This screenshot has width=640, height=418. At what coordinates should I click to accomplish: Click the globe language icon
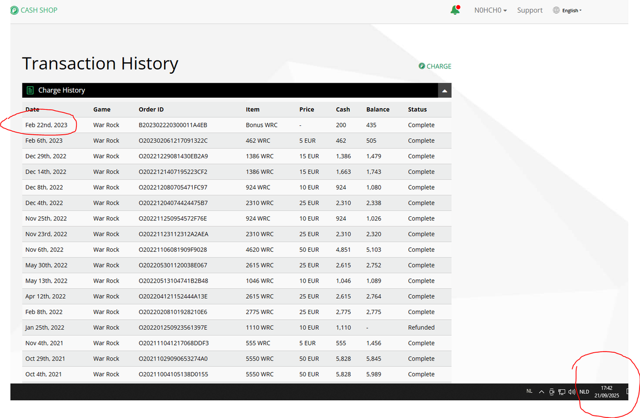coord(556,10)
